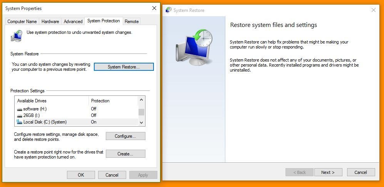This screenshot has height=187, width=384.
Task: Click the drives list scrollbar thumb
Action: (141, 112)
